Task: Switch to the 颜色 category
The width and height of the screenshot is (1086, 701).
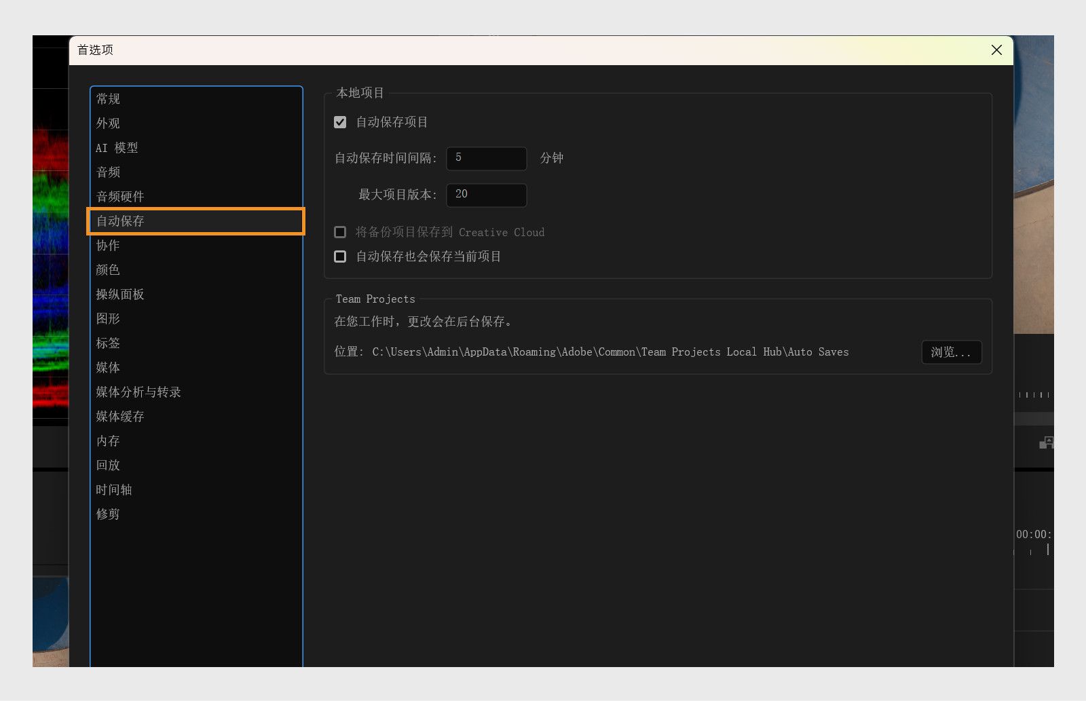Action: 196,270
